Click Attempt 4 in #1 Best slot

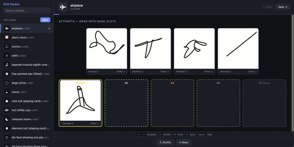click(x=80, y=103)
